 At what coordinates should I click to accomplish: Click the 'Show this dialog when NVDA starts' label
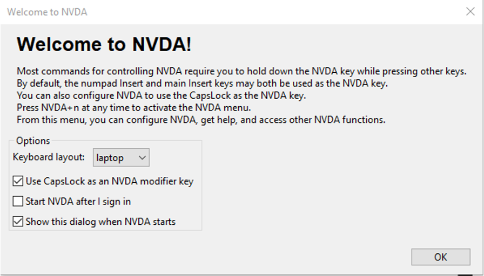[100, 222]
